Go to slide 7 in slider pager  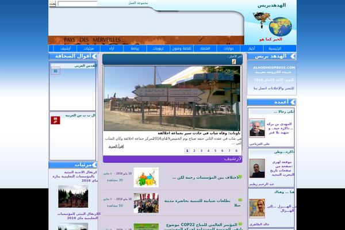click(x=229, y=151)
